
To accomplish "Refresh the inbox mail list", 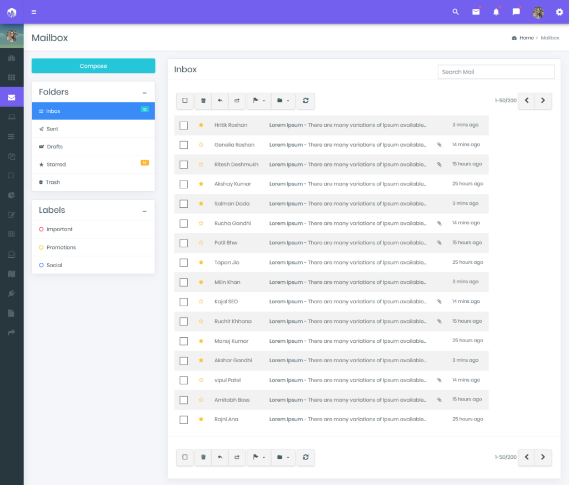I will 306,101.
